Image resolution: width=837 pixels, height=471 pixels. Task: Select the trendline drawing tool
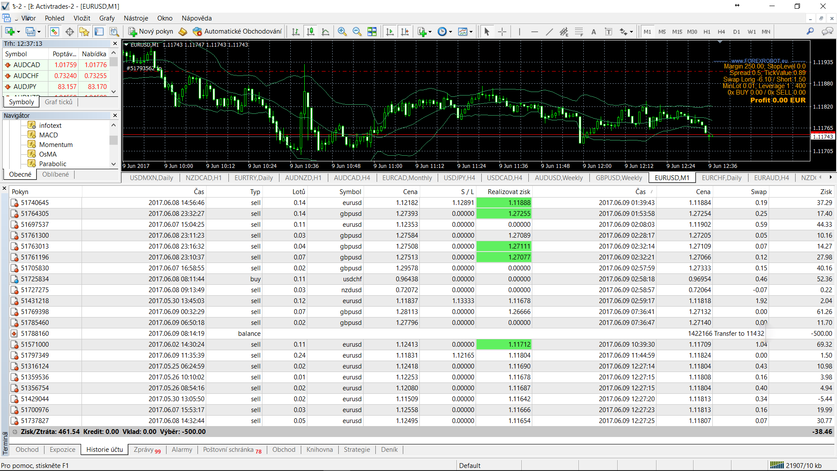click(x=549, y=31)
